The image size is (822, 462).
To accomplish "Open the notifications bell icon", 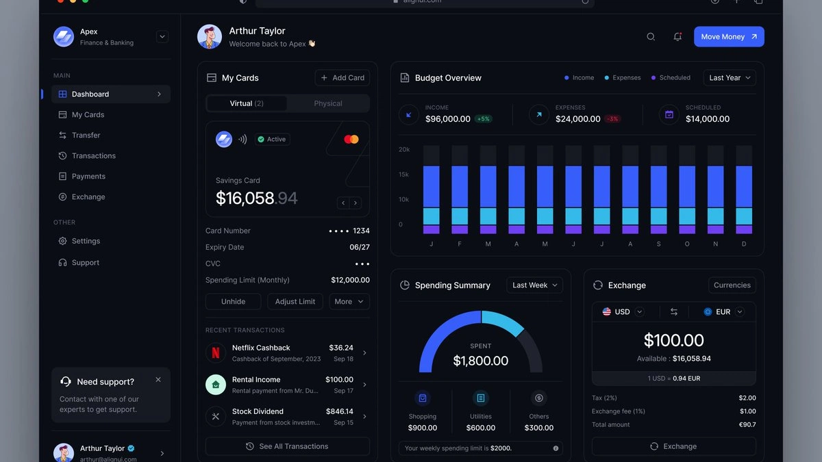I will coord(677,37).
